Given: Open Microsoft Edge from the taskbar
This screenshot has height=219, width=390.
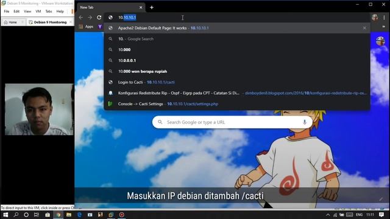Looking at the screenshot, I should pos(79,215).
